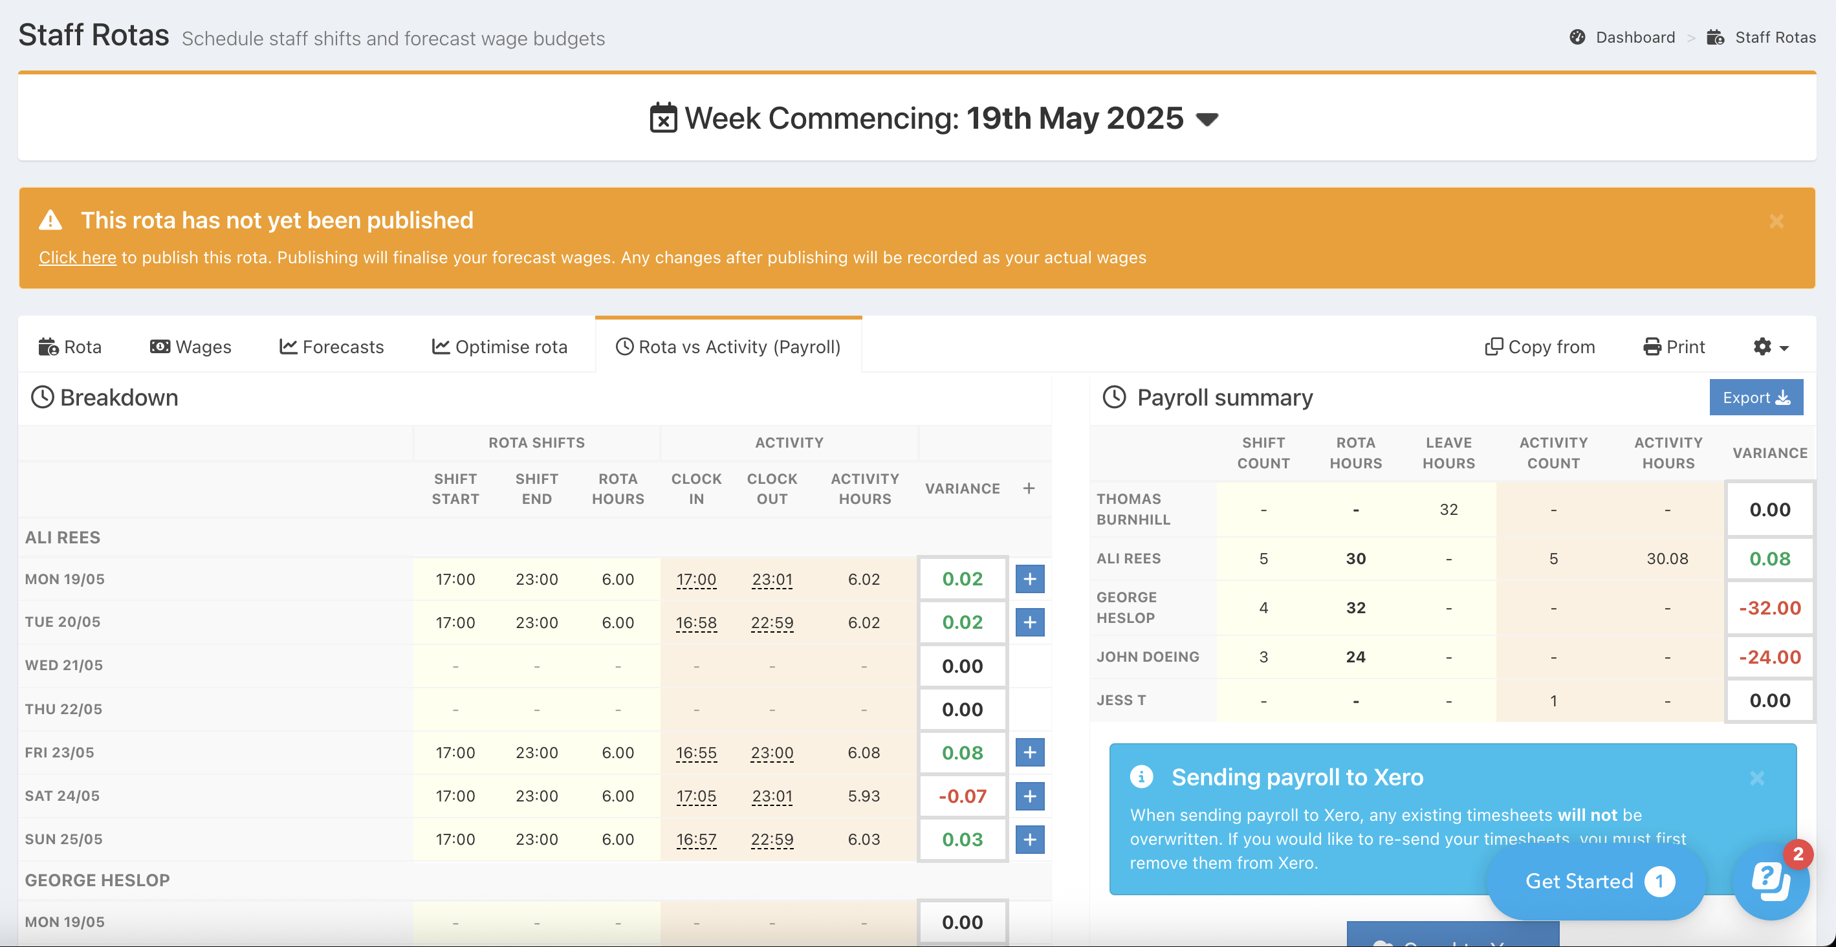Screen dimensions: 1836x947
Task: Click the plus icon for Mon 19/05 row
Action: pyautogui.click(x=1029, y=580)
